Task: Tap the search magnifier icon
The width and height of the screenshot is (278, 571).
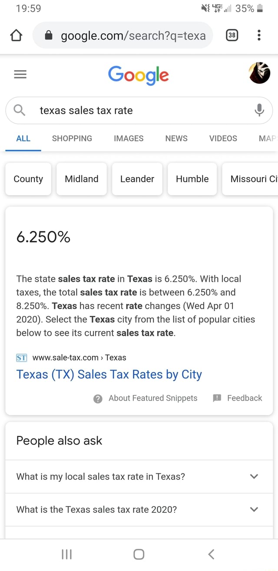Action: pyautogui.click(x=19, y=110)
